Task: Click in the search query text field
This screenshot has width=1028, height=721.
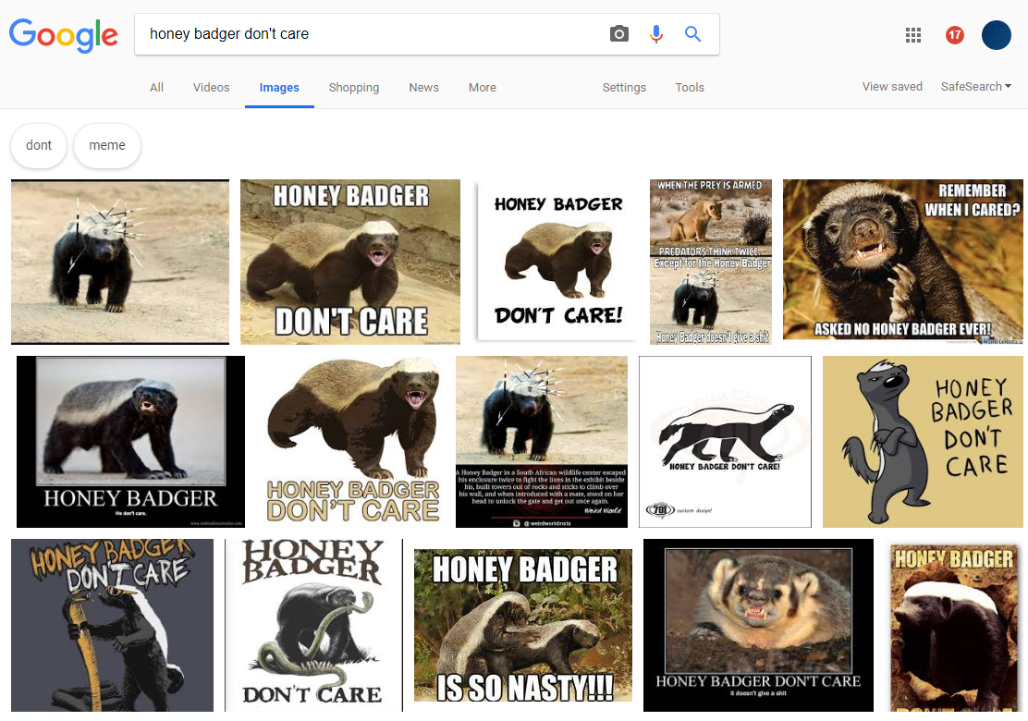Action: (370, 34)
